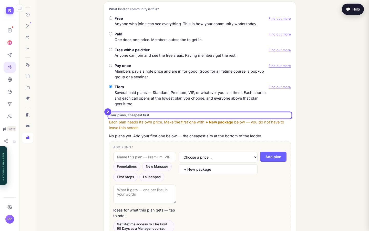Viewport: 369px width, 231px height.
Task: Open the globe icon in the left rail
Action: tap(10, 80)
